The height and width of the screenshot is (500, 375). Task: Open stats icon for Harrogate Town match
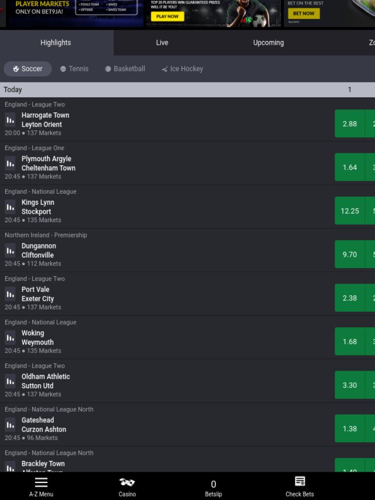tap(10, 120)
